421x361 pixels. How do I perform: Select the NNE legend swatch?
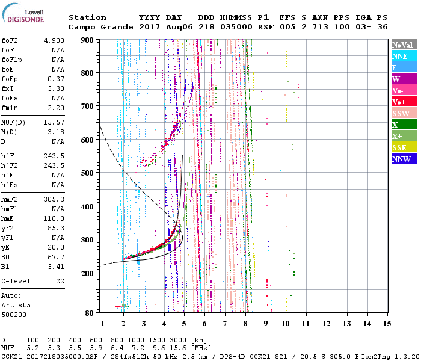click(404, 56)
